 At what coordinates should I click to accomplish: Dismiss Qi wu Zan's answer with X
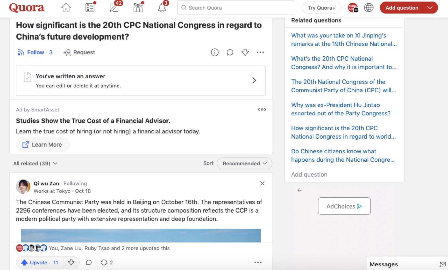[262, 183]
